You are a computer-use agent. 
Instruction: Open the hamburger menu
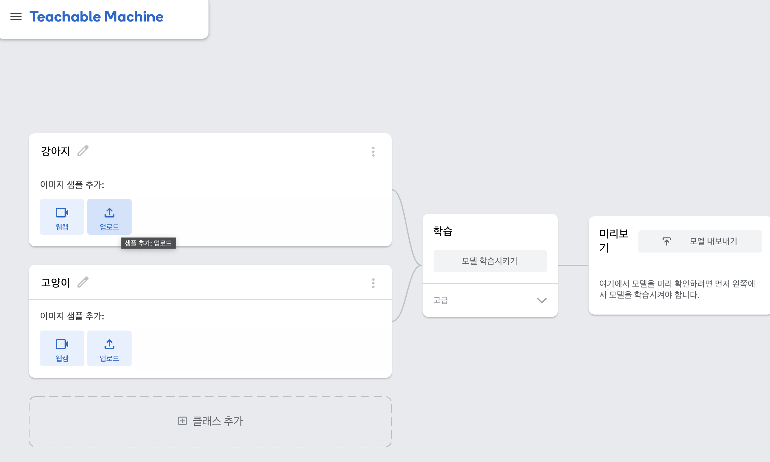pos(16,17)
